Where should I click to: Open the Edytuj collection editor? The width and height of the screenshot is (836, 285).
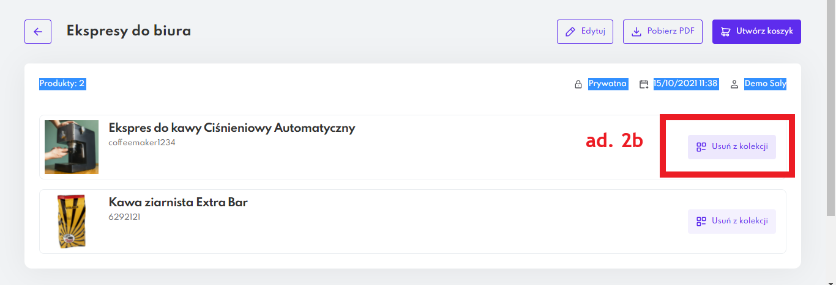tap(585, 32)
